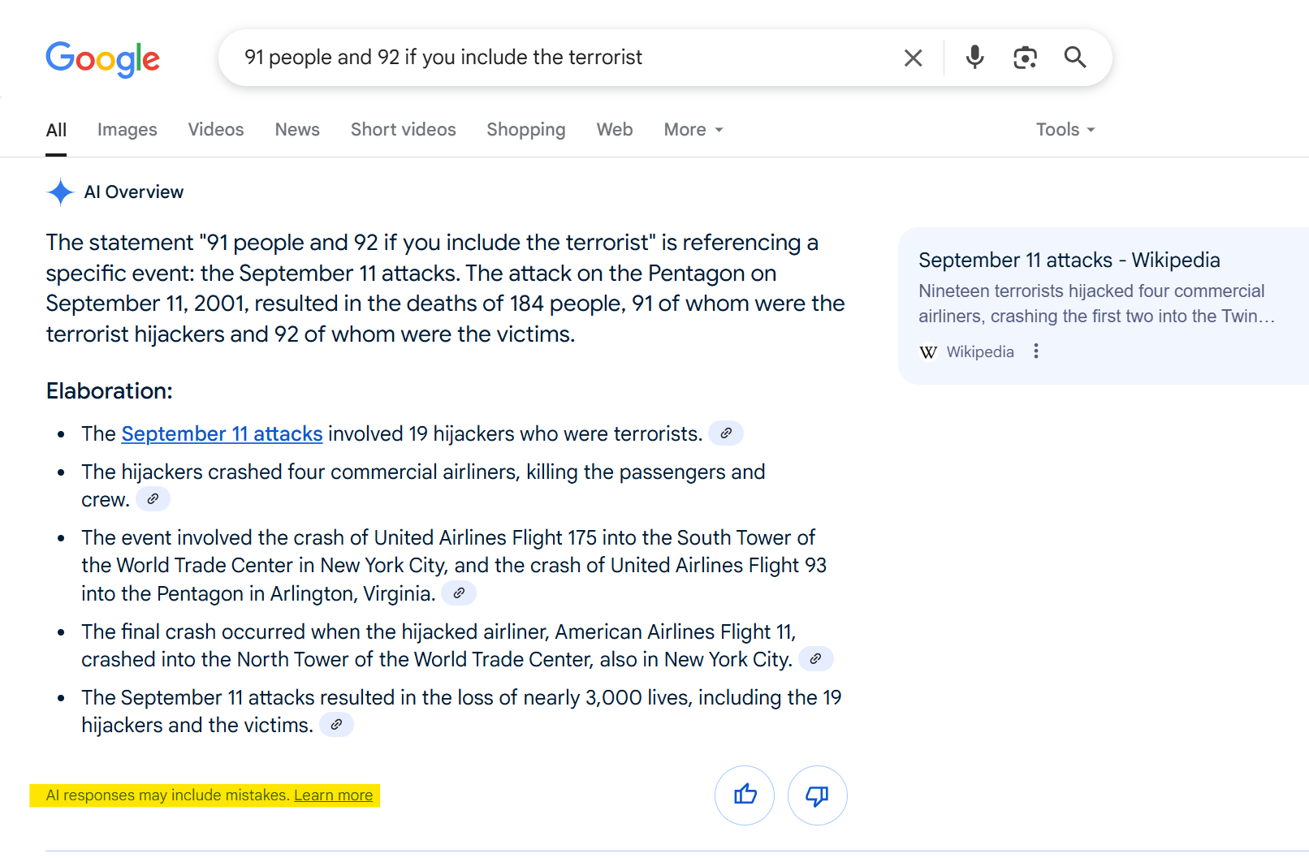Clear the search query with the X icon
Image resolution: width=1309 pixels, height=862 pixels.
(914, 58)
